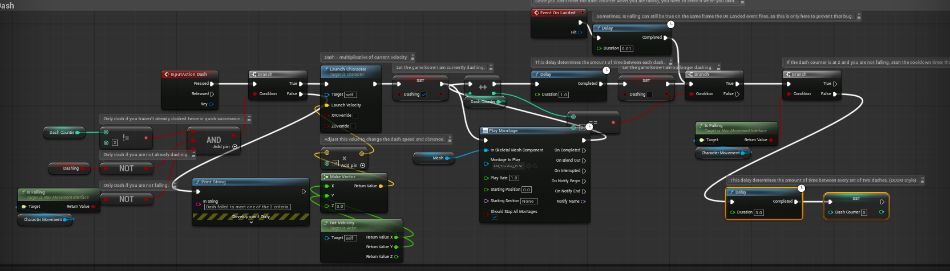950x271 pixels.
Task: Click the Make Vector Return Value pin
Action: click(381, 186)
